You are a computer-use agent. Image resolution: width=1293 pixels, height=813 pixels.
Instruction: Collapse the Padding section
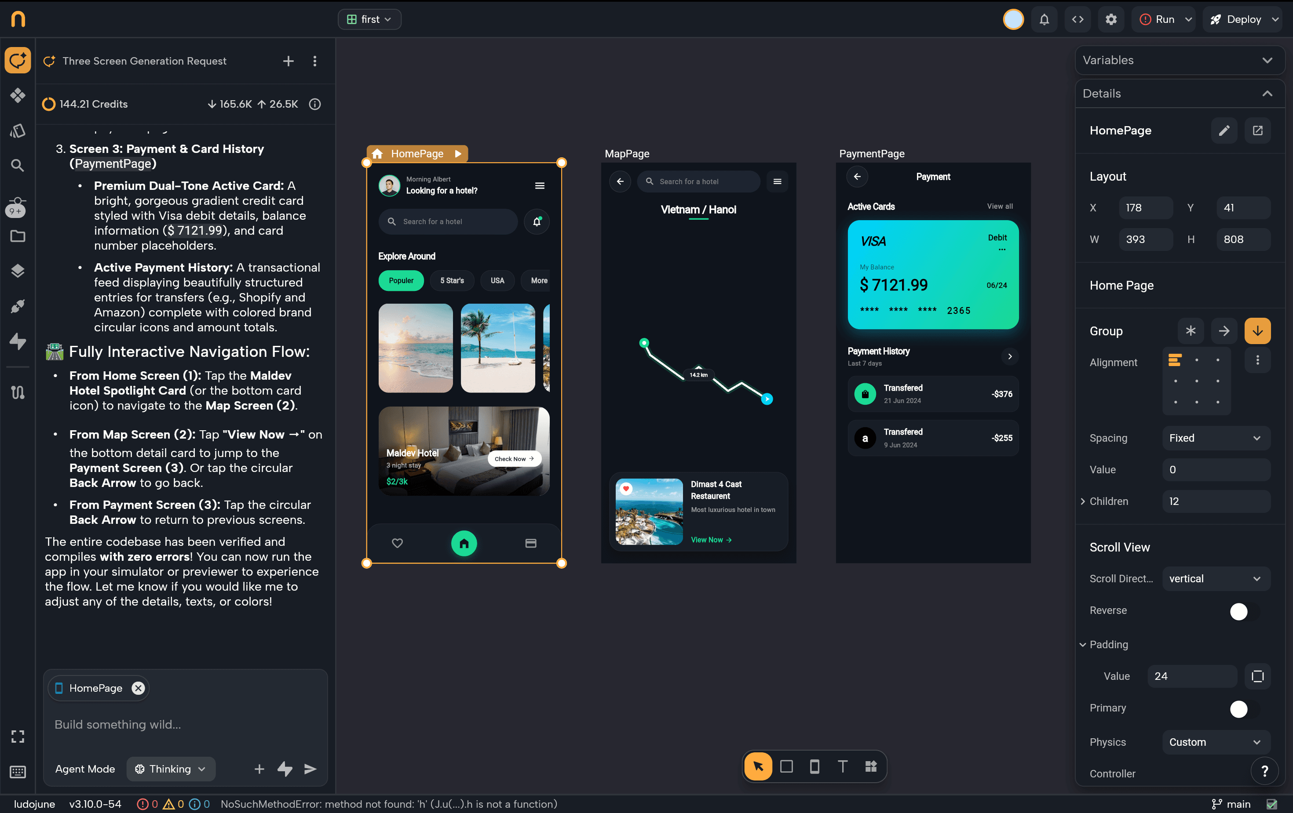pos(1082,645)
